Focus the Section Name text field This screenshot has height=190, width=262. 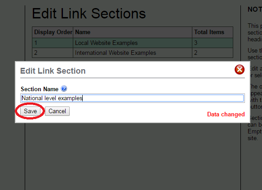133,98
